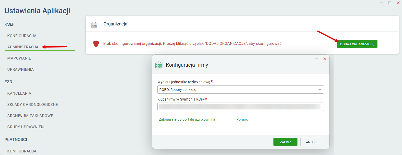Image resolution: width=402 pixels, height=155 pixels.
Task: Open the Uprawnienia menu item
Action: click(x=20, y=69)
